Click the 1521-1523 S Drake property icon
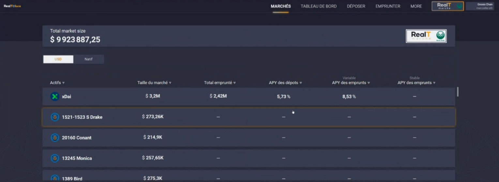The height and width of the screenshot is (182, 499). tap(55, 117)
